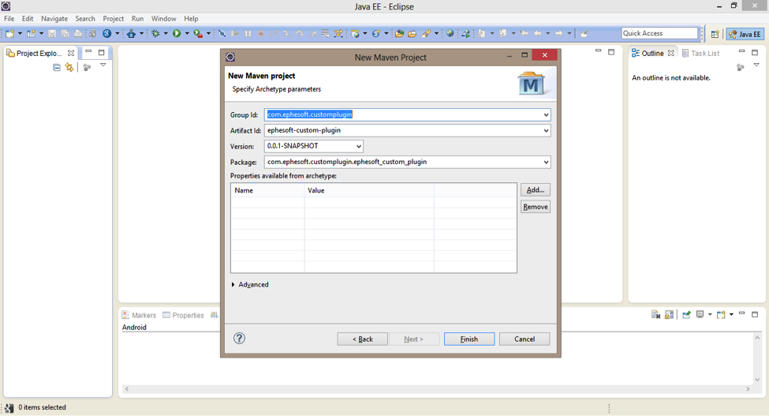This screenshot has height=416, width=769.
Task: Click the Open Console icon in bottom panel
Action: pos(721,314)
